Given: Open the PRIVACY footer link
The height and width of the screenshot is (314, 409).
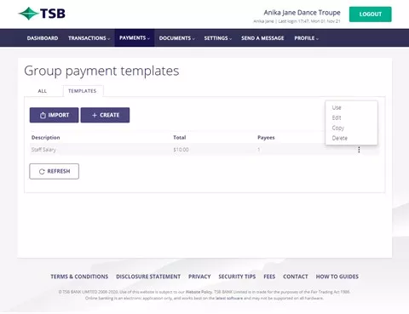Looking at the screenshot, I should [x=199, y=277].
